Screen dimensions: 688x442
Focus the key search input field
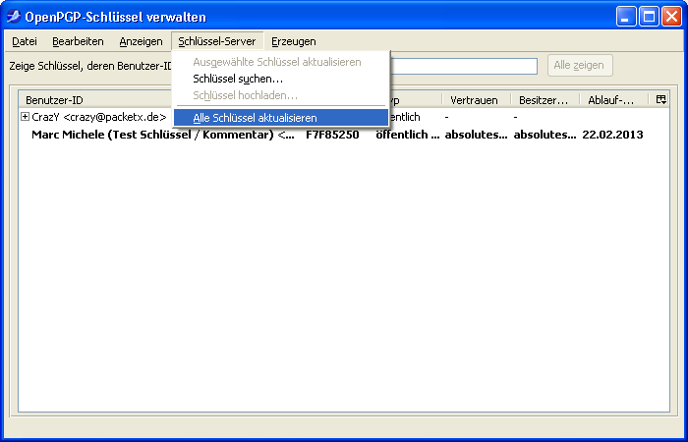click(x=463, y=66)
